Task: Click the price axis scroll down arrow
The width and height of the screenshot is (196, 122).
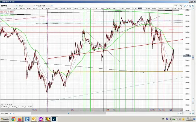Action: [x=193, y=98]
